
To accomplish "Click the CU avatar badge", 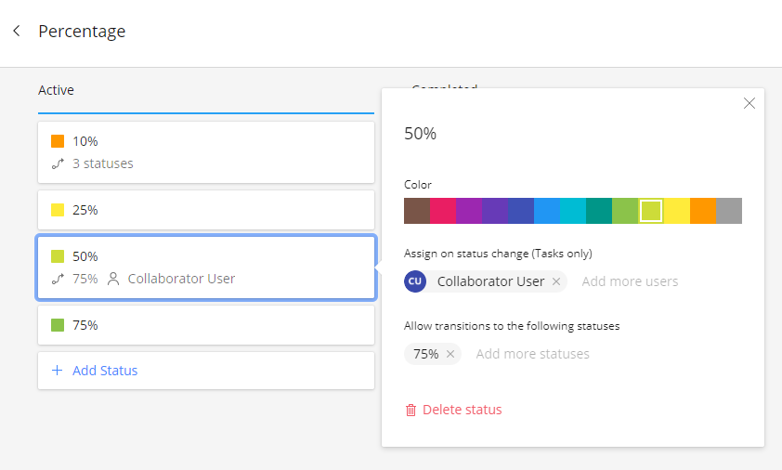I will [x=415, y=281].
